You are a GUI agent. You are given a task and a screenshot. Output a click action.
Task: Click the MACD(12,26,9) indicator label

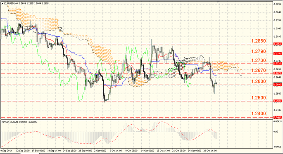click(10, 122)
